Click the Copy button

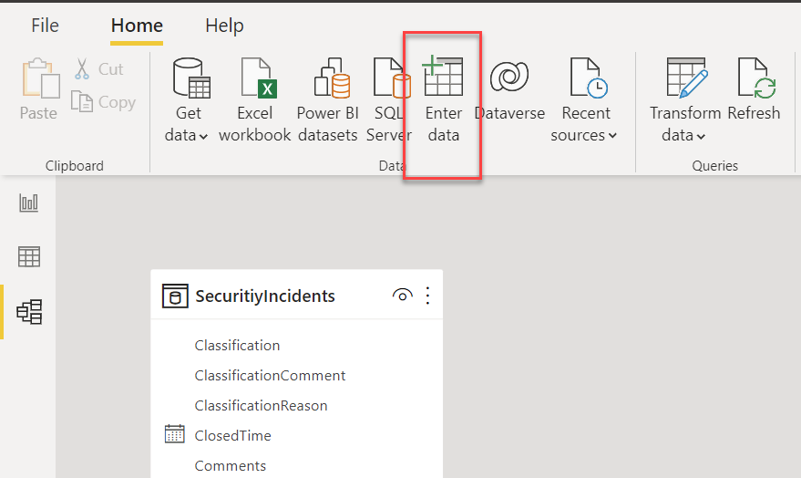[x=104, y=102]
